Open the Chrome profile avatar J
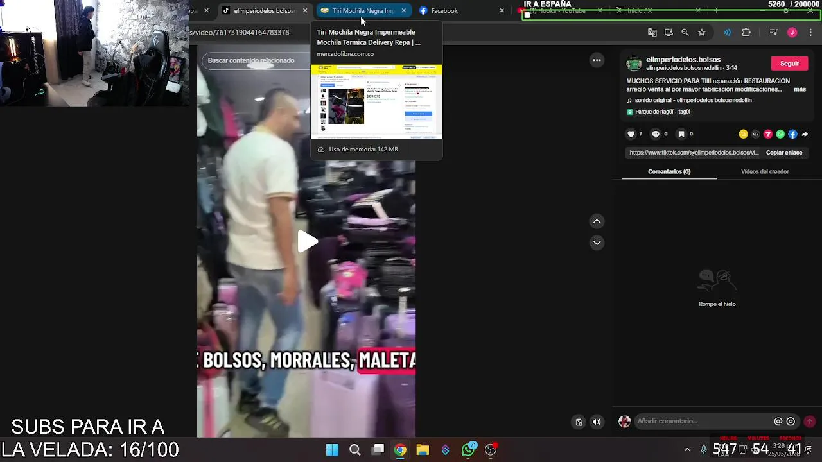 click(x=792, y=32)
